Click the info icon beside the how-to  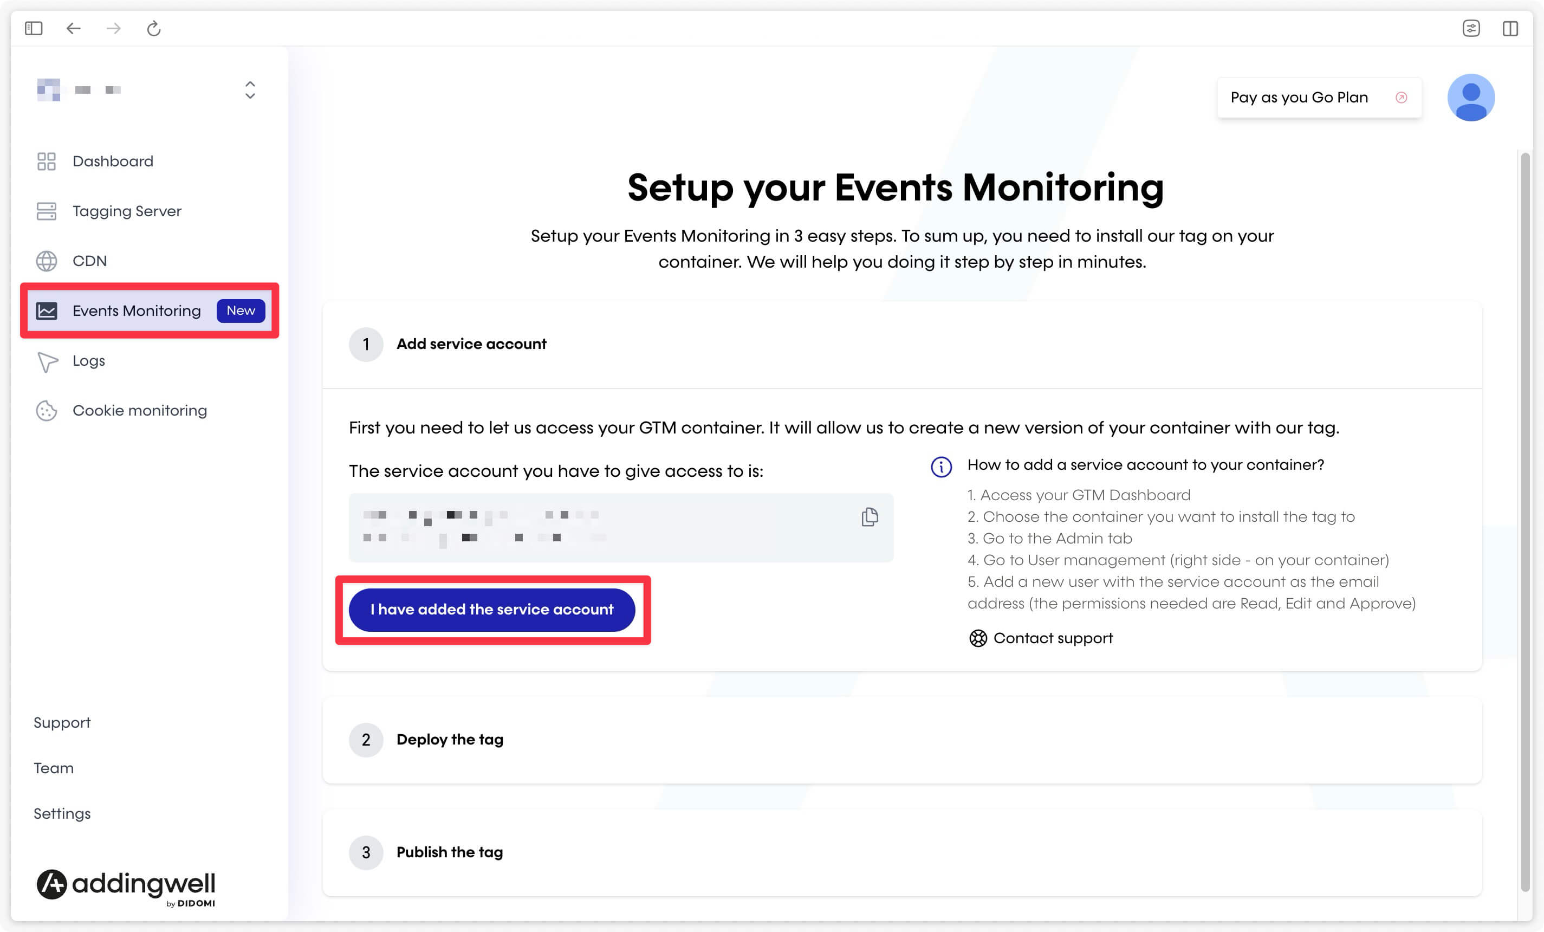940,467
